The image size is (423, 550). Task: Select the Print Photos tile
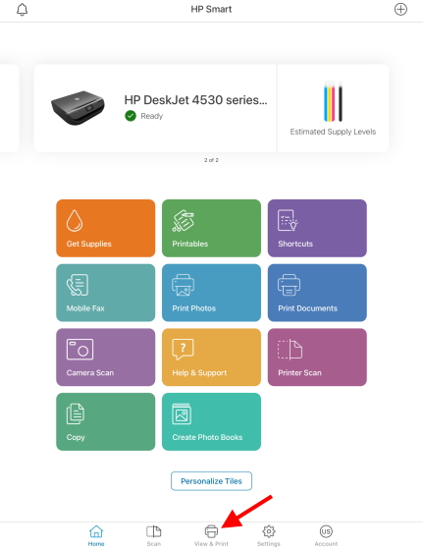[211, 293]
